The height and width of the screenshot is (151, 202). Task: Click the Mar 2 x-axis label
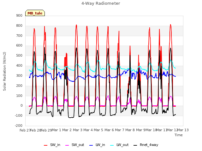67,130
